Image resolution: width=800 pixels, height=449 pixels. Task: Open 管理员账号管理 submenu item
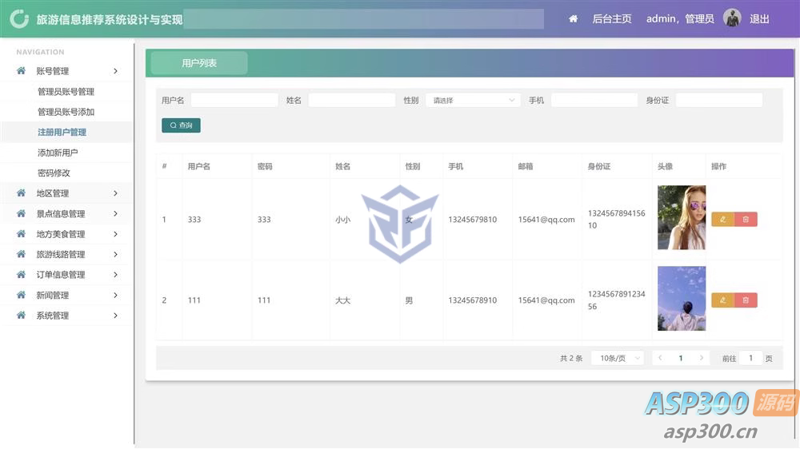[66, 92]
